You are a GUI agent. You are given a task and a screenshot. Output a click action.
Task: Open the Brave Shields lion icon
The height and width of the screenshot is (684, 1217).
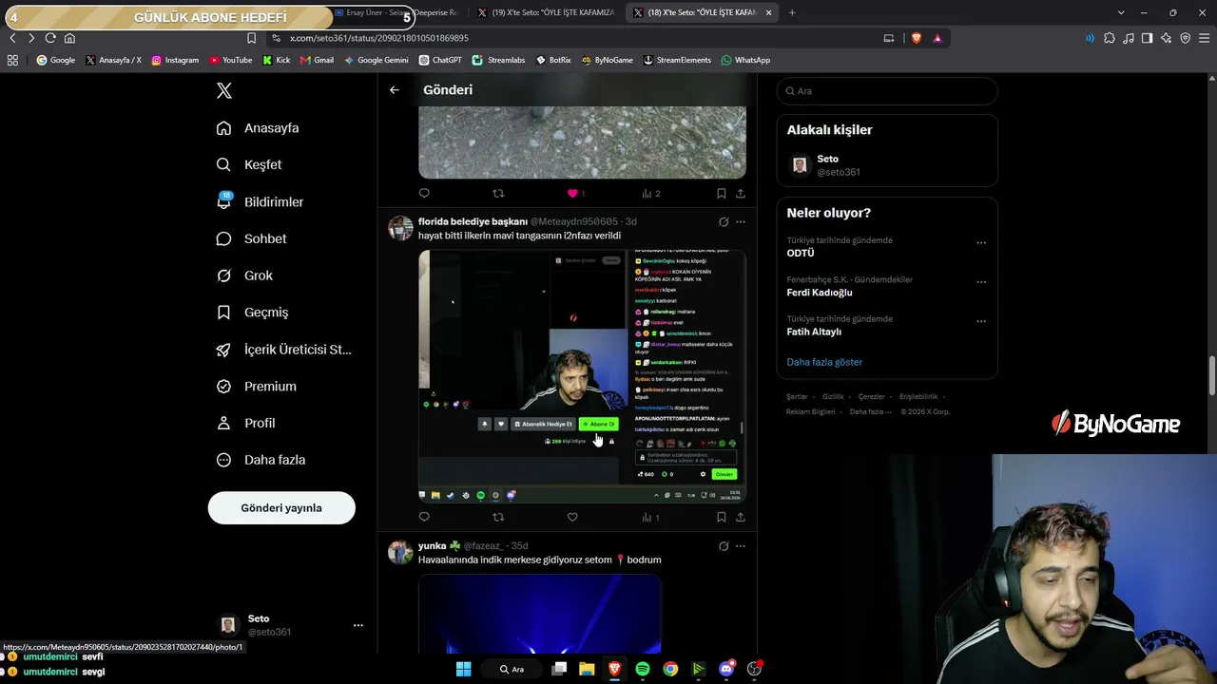pyautogui.click(x=915, y=38)
